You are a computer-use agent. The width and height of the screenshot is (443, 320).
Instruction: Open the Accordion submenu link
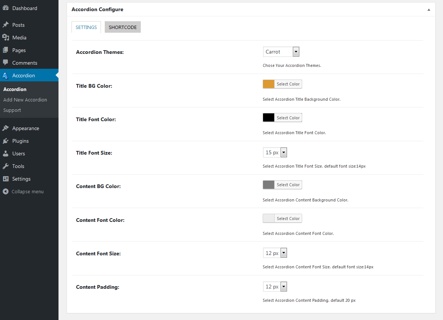tap(15, 89)
